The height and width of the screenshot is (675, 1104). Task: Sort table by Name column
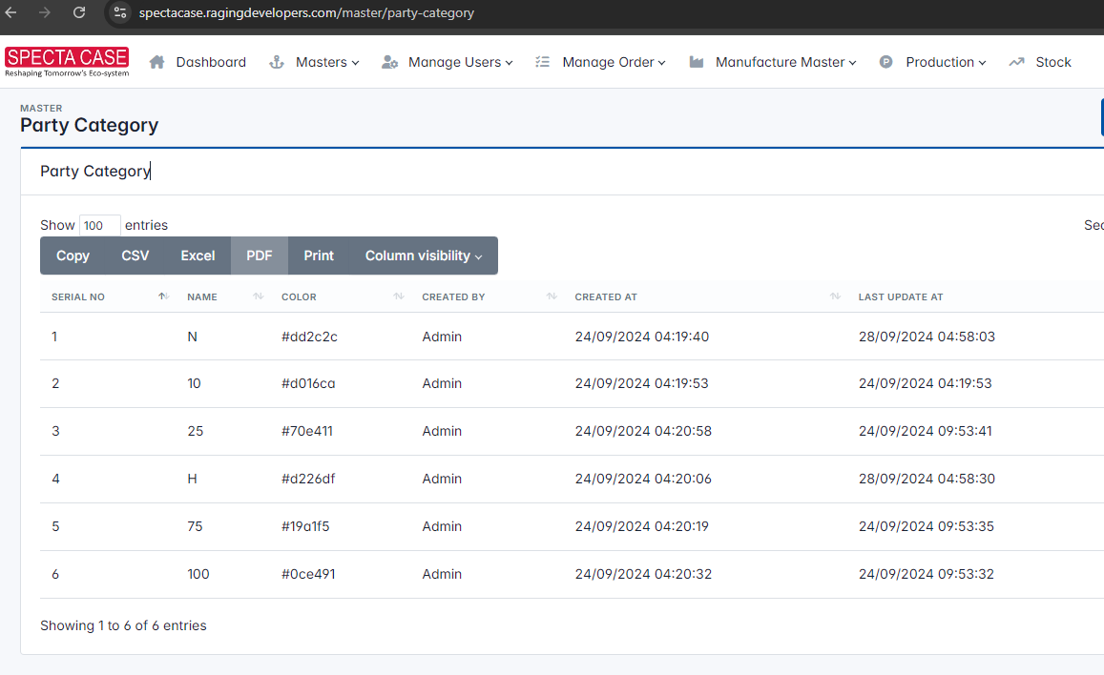[202, 297]
